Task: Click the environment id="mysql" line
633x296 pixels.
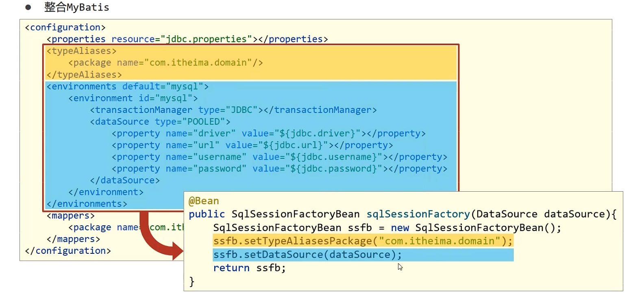Action: coord(133,98)
